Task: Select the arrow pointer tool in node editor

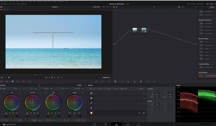Action: [x=114, y=7]
